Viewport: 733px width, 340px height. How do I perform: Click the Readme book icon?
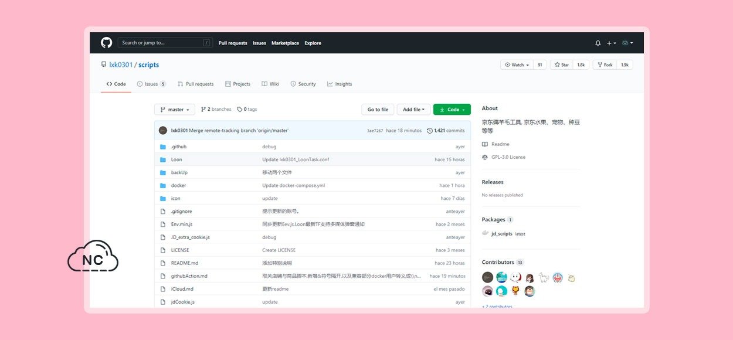coord(485,144)
